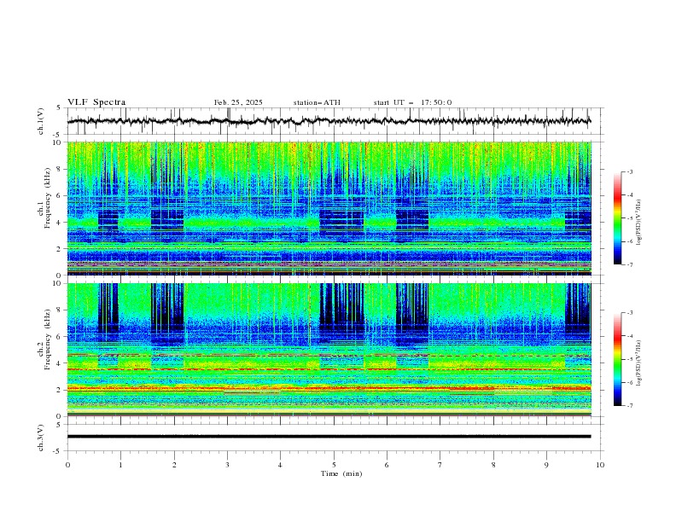676x522 pixels.
Task: Select the ch.2 spectrogram color bar
Action: tap(618, 359)
